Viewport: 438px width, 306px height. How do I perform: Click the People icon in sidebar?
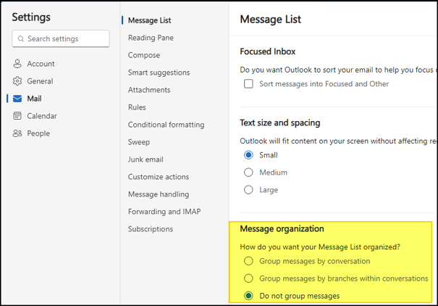click(17, 133)
